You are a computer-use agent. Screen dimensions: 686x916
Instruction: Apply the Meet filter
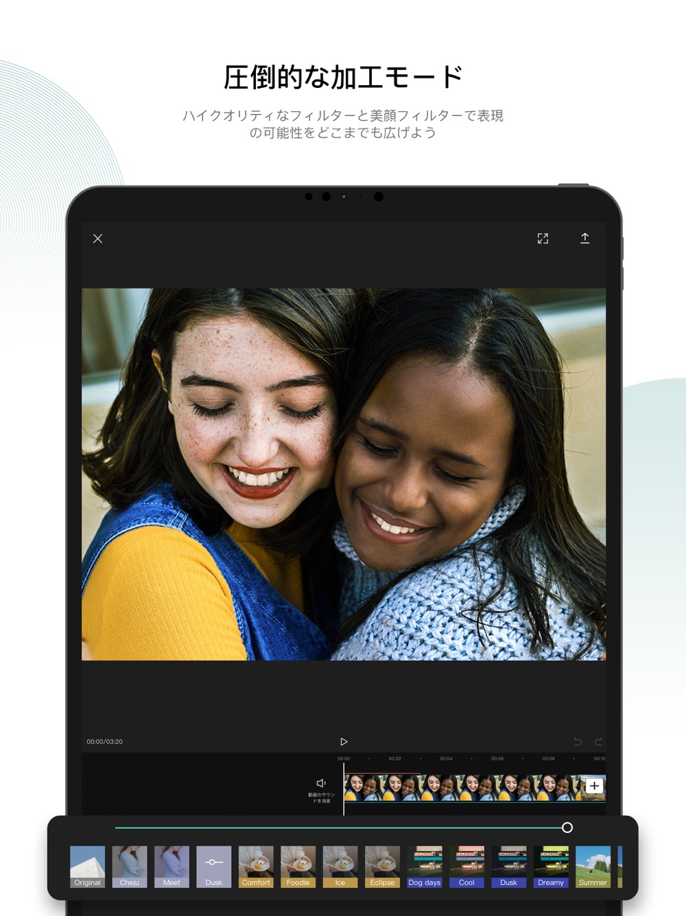pos(171,867)
